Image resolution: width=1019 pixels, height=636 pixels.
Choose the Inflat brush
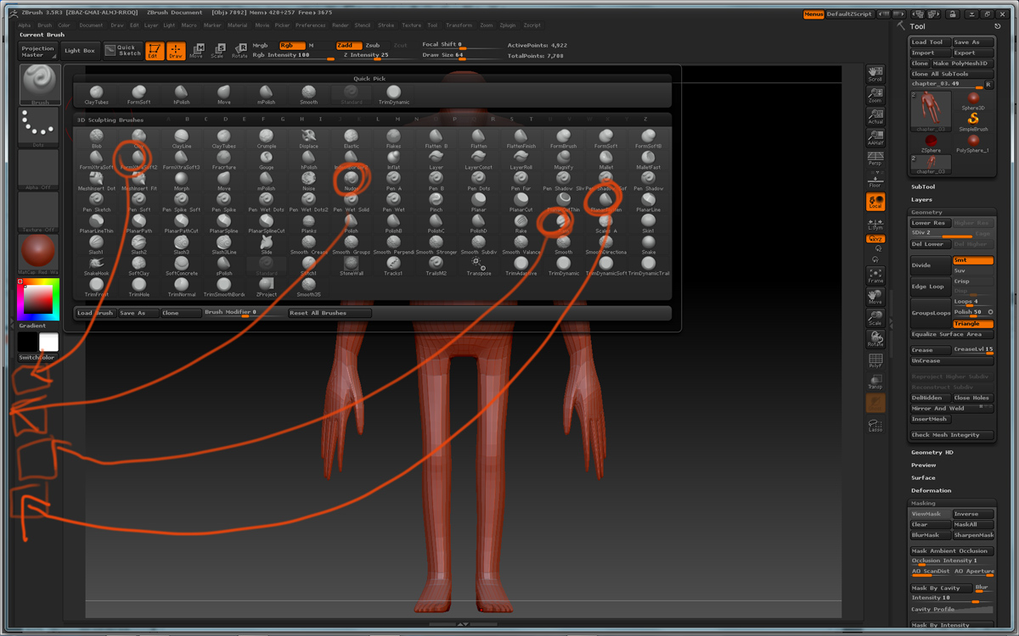tap(394, 160)
